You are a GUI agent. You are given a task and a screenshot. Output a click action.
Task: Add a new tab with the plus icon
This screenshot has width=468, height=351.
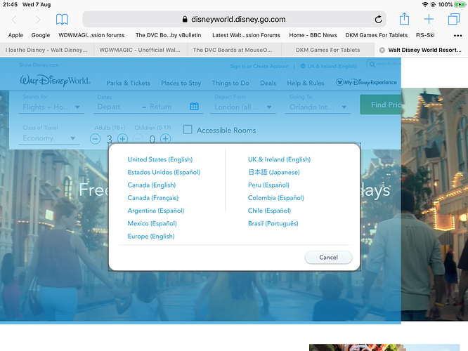[x=429, y=19]
